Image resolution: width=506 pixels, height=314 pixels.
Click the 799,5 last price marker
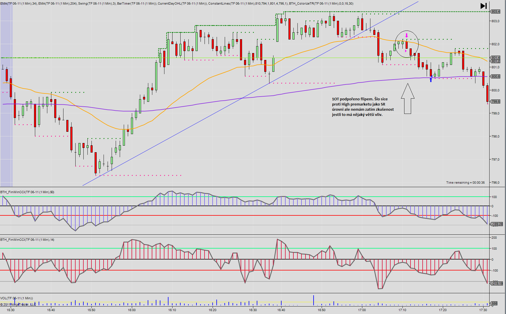tap(495, 101)
